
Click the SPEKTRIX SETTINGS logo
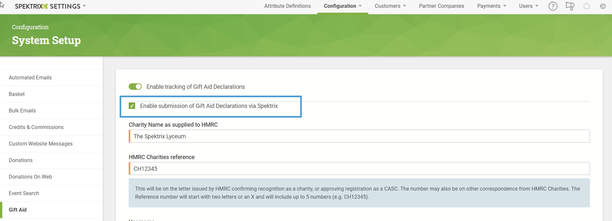tap(48, 6)
